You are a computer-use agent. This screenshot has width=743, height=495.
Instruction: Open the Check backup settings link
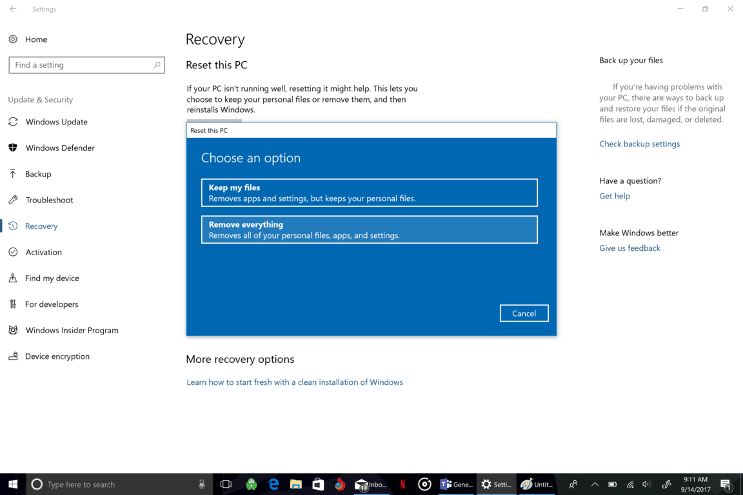click(x=639, y=144)
